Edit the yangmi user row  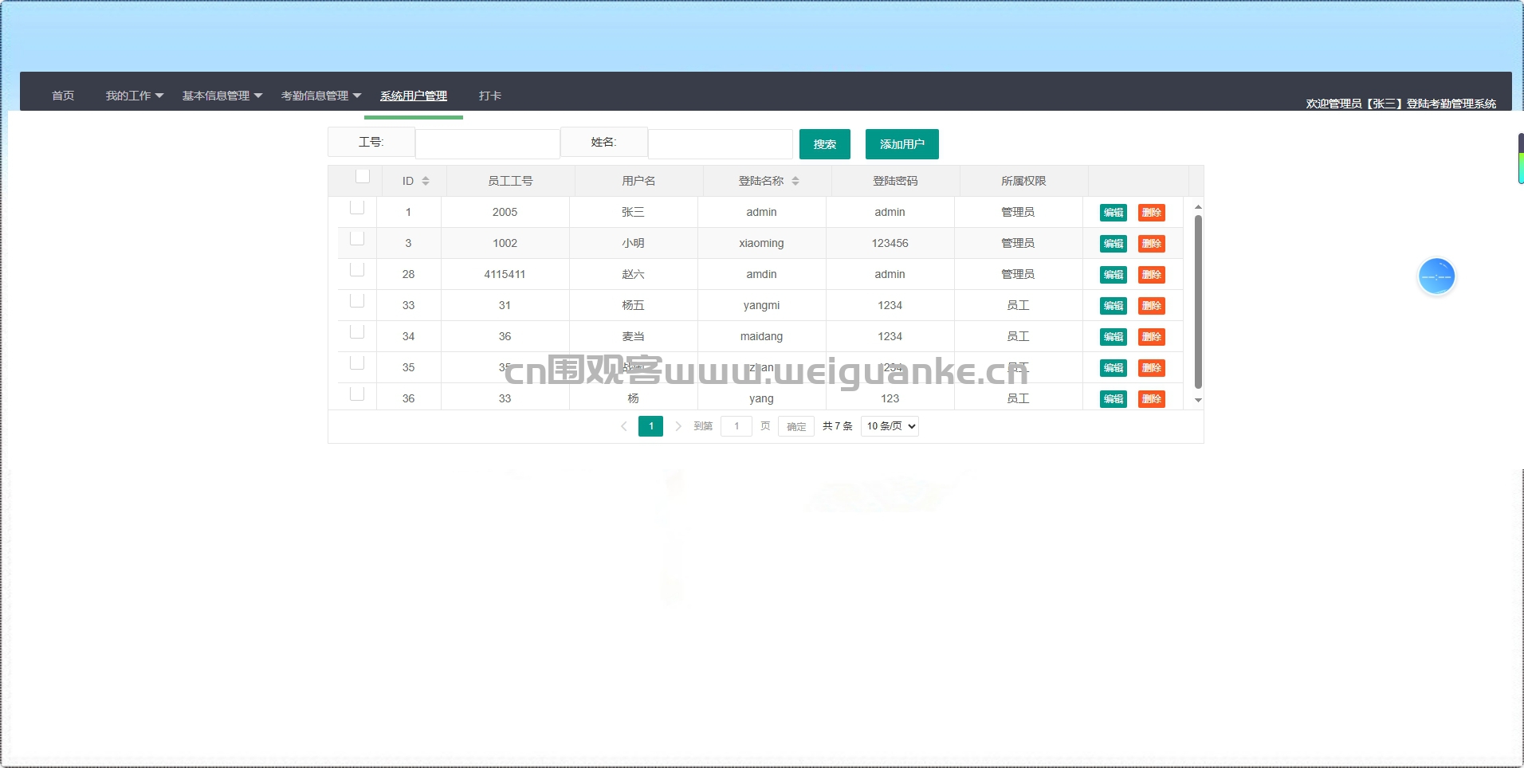tap(1114, 306)
